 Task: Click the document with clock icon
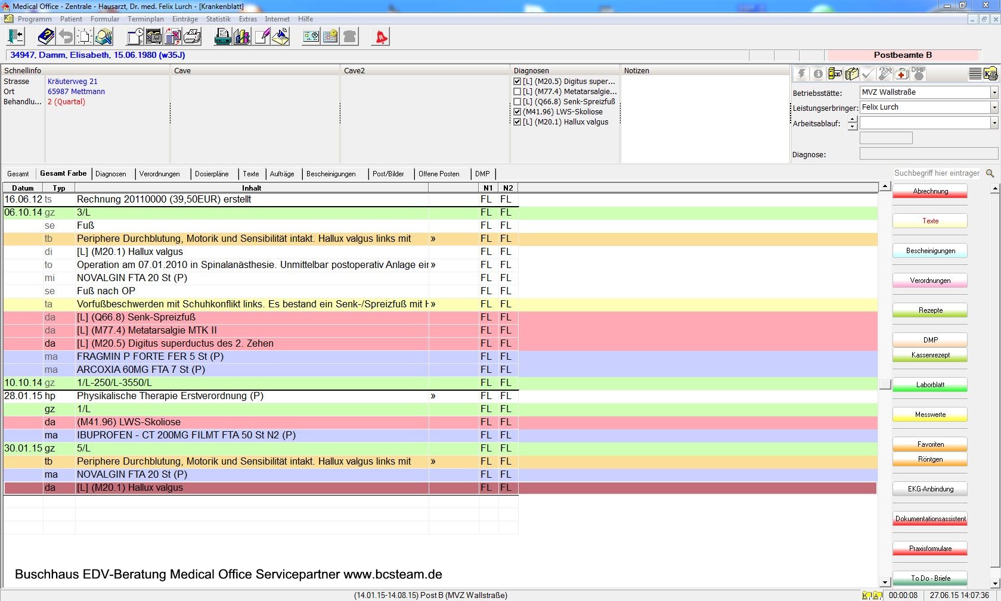point(135,37)
